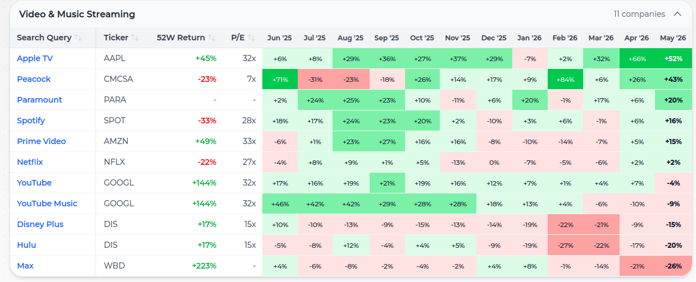Open the YouTube Music link

coord(47,204)
